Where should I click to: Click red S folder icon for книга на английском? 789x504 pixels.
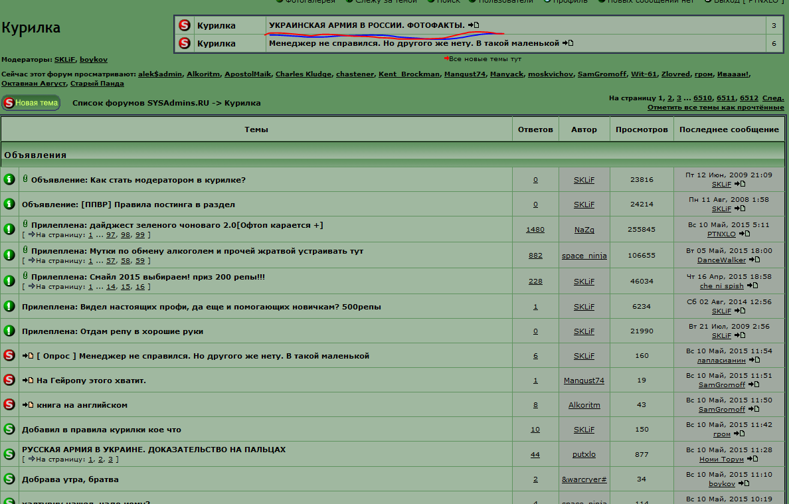click(9, 405)
